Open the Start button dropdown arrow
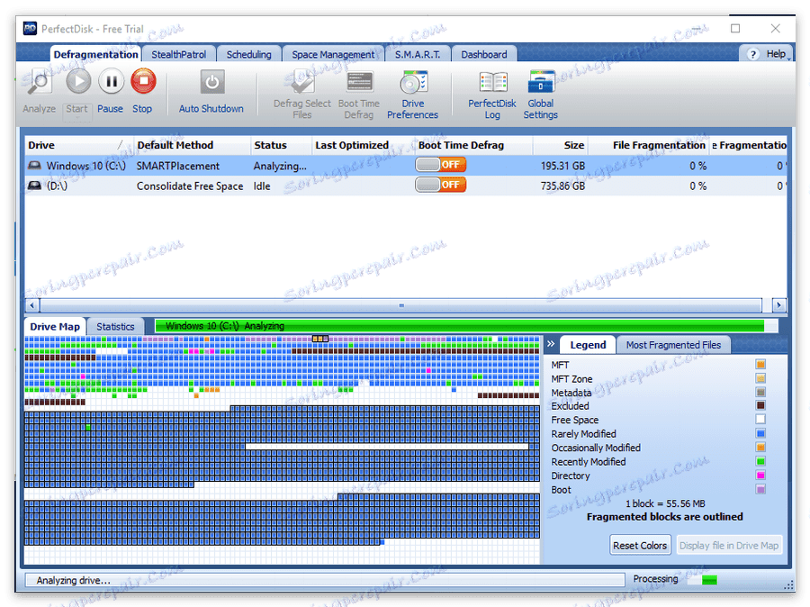This screenshot has width=810, height=607. 77,118
